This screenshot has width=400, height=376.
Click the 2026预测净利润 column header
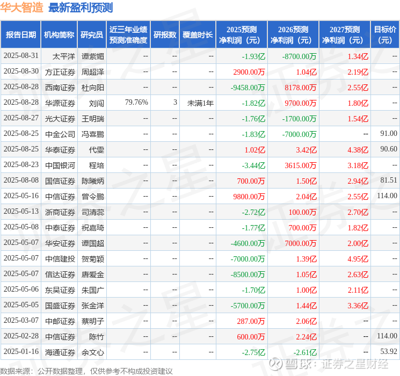293,35
